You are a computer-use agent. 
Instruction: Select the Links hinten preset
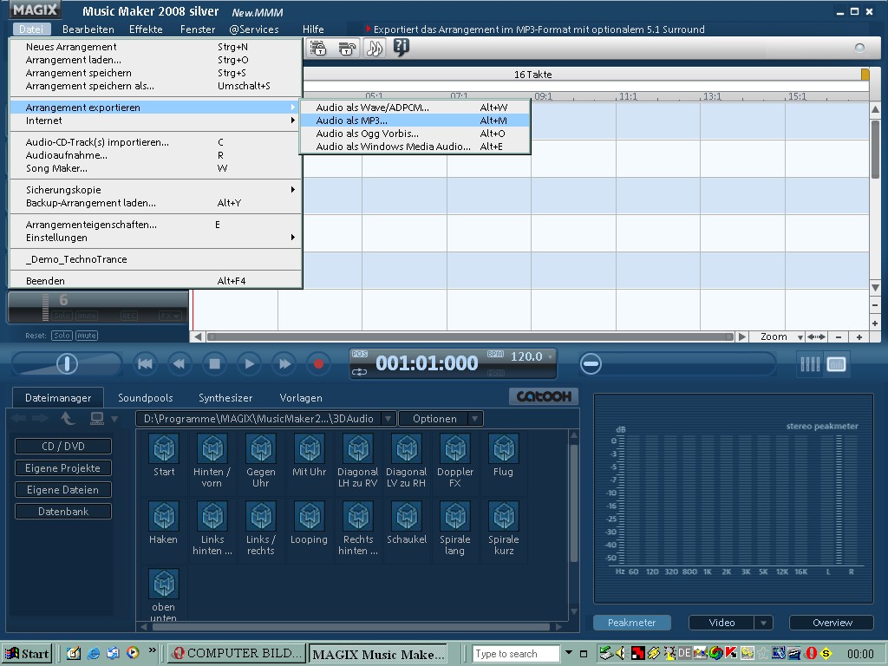click(x=212, y=528)
